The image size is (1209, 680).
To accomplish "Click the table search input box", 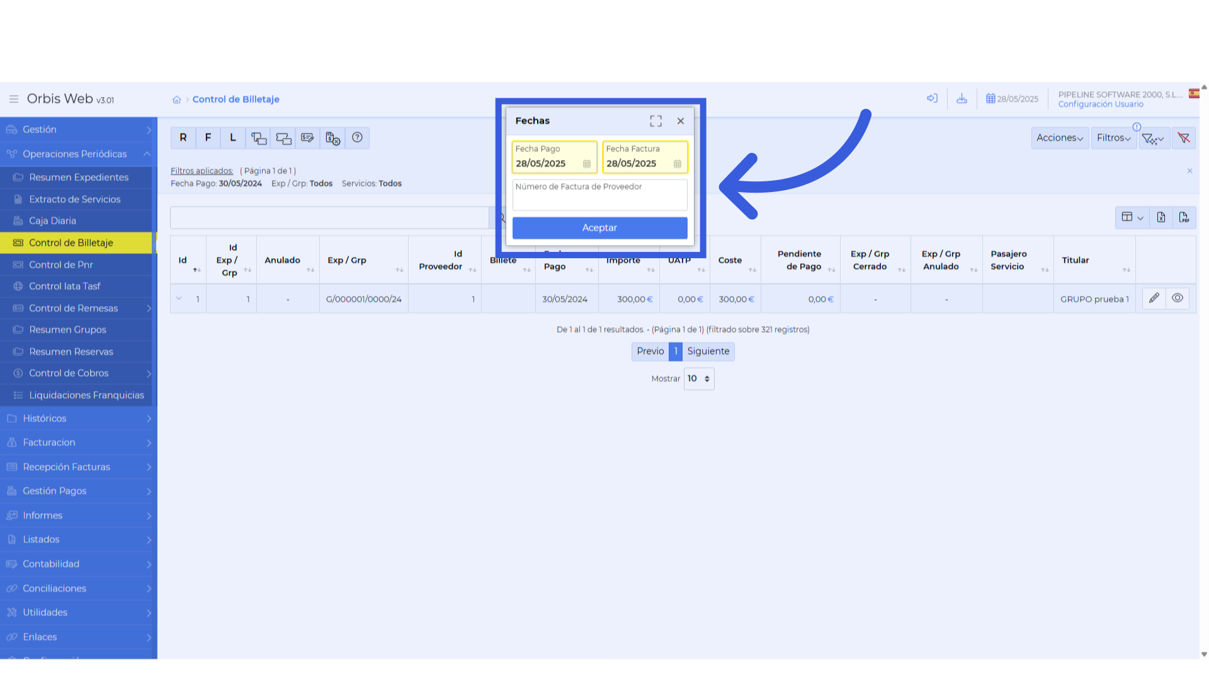I will 329,217.
